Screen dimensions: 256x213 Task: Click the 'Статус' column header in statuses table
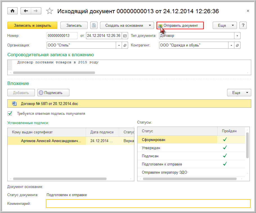pos(177,131)
